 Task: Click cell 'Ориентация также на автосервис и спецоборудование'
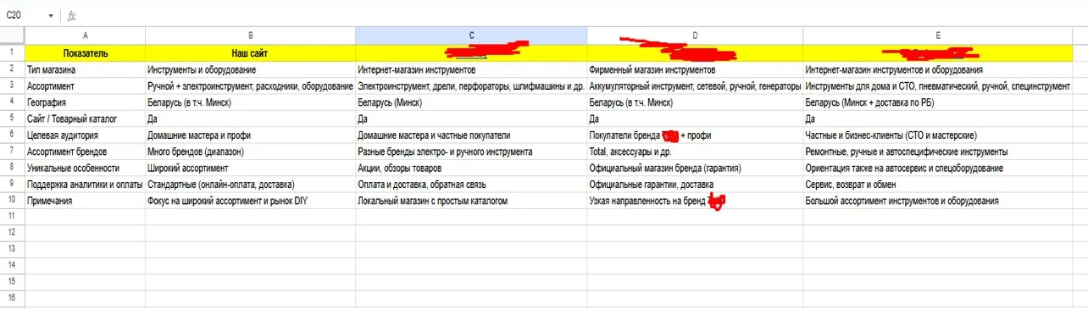pos(938,168)
